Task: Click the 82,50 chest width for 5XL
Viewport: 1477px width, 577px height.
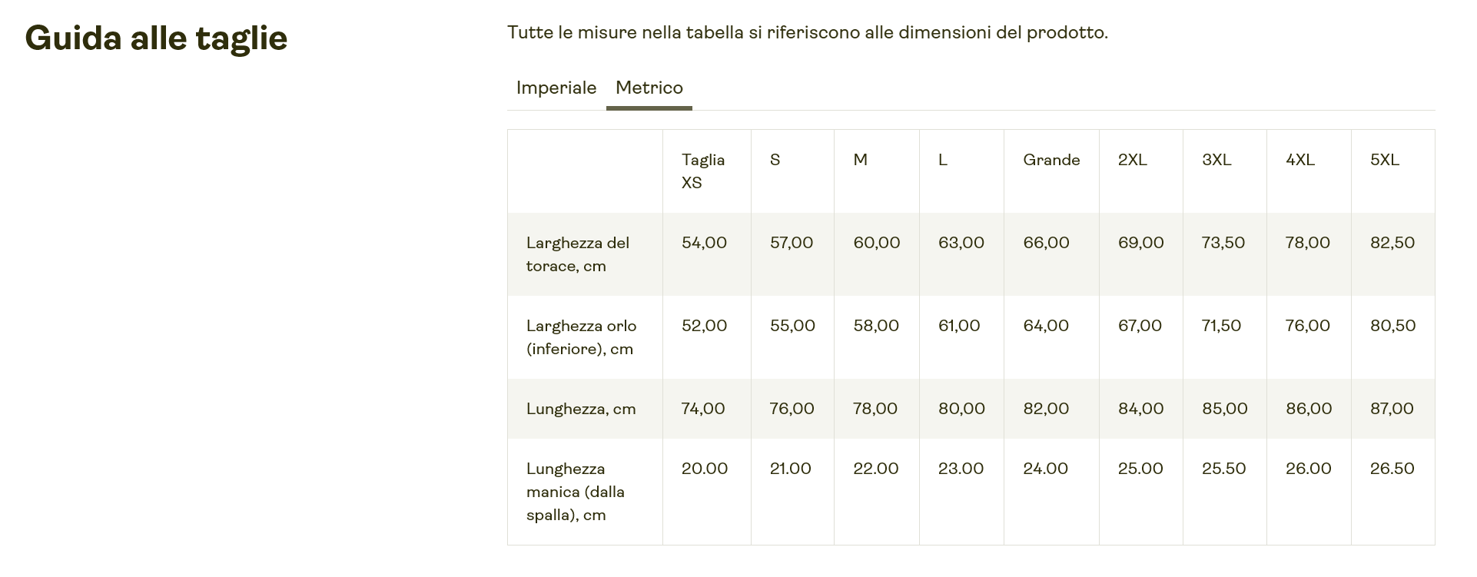Action: [x=1392, y=243]
